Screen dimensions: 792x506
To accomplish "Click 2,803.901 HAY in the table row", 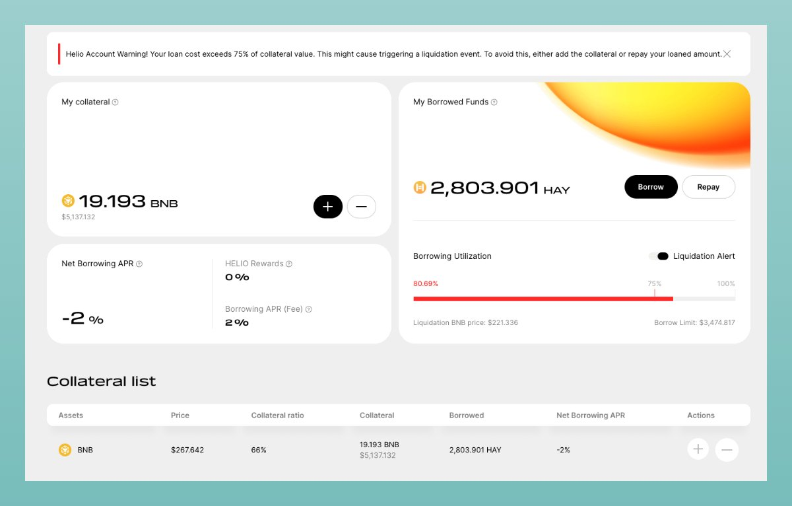I will click(475, 450).
